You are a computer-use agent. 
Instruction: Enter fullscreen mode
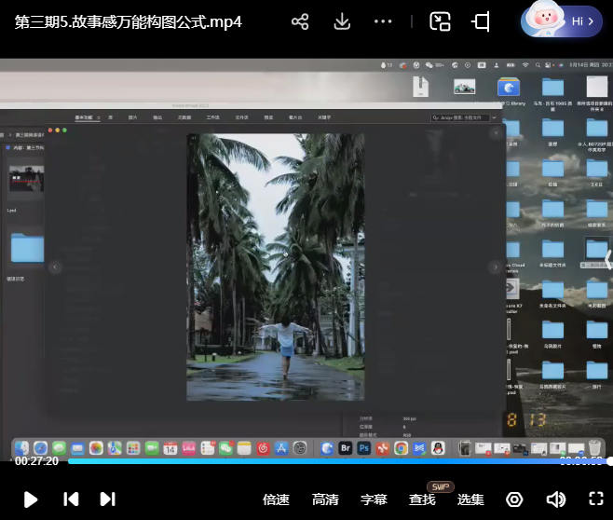(596, 499)
